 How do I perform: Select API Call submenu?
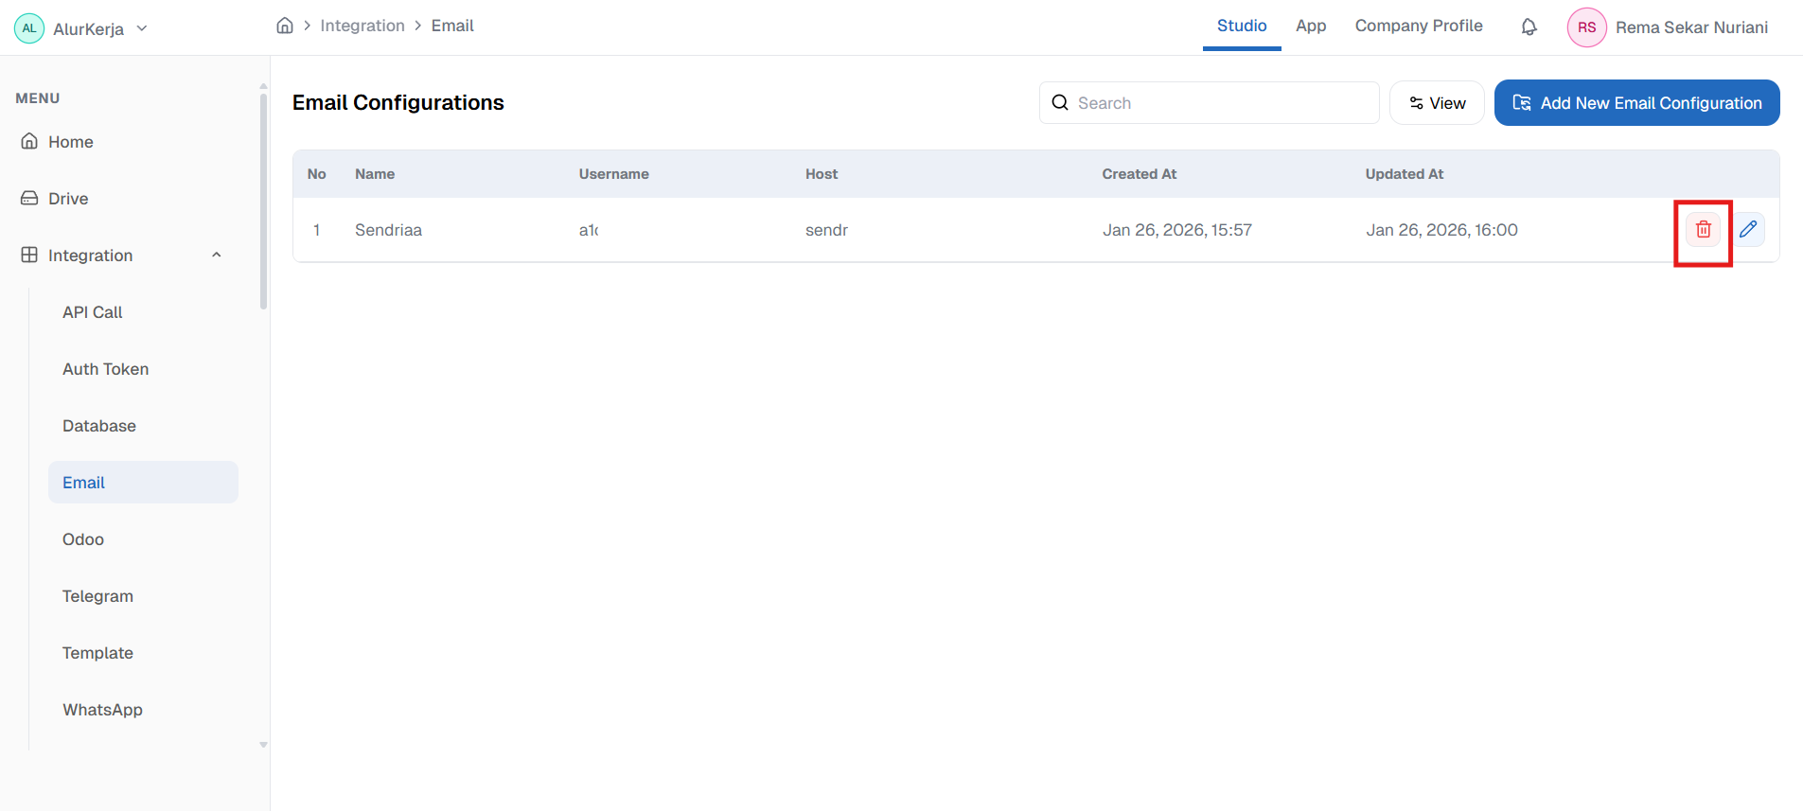(x=93, y=312)
